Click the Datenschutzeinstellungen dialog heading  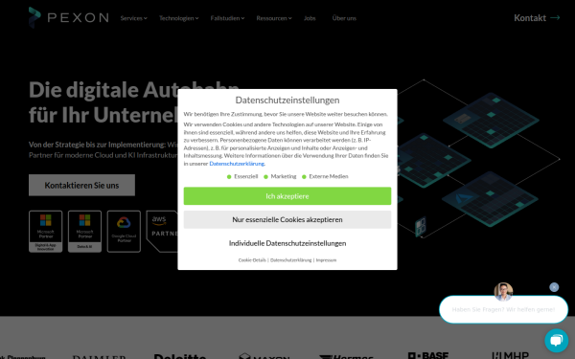(x=287, y=100)
